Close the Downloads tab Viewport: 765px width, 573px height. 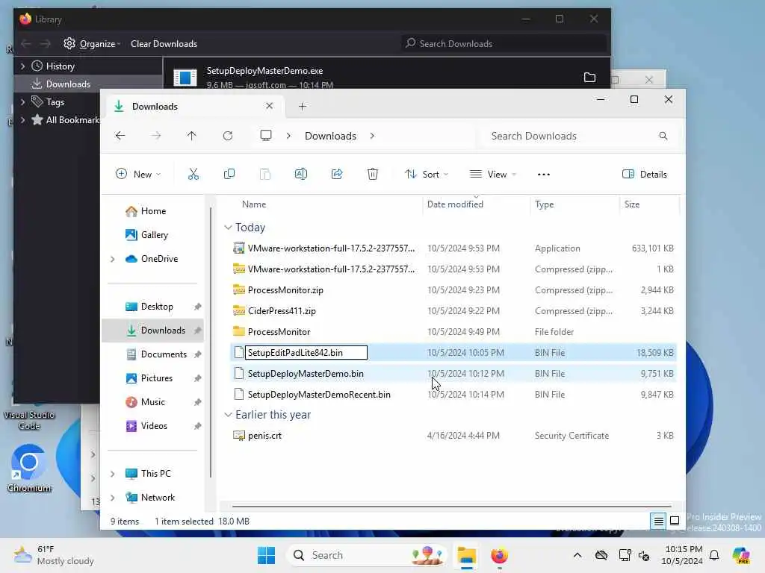tap(269, 106)
